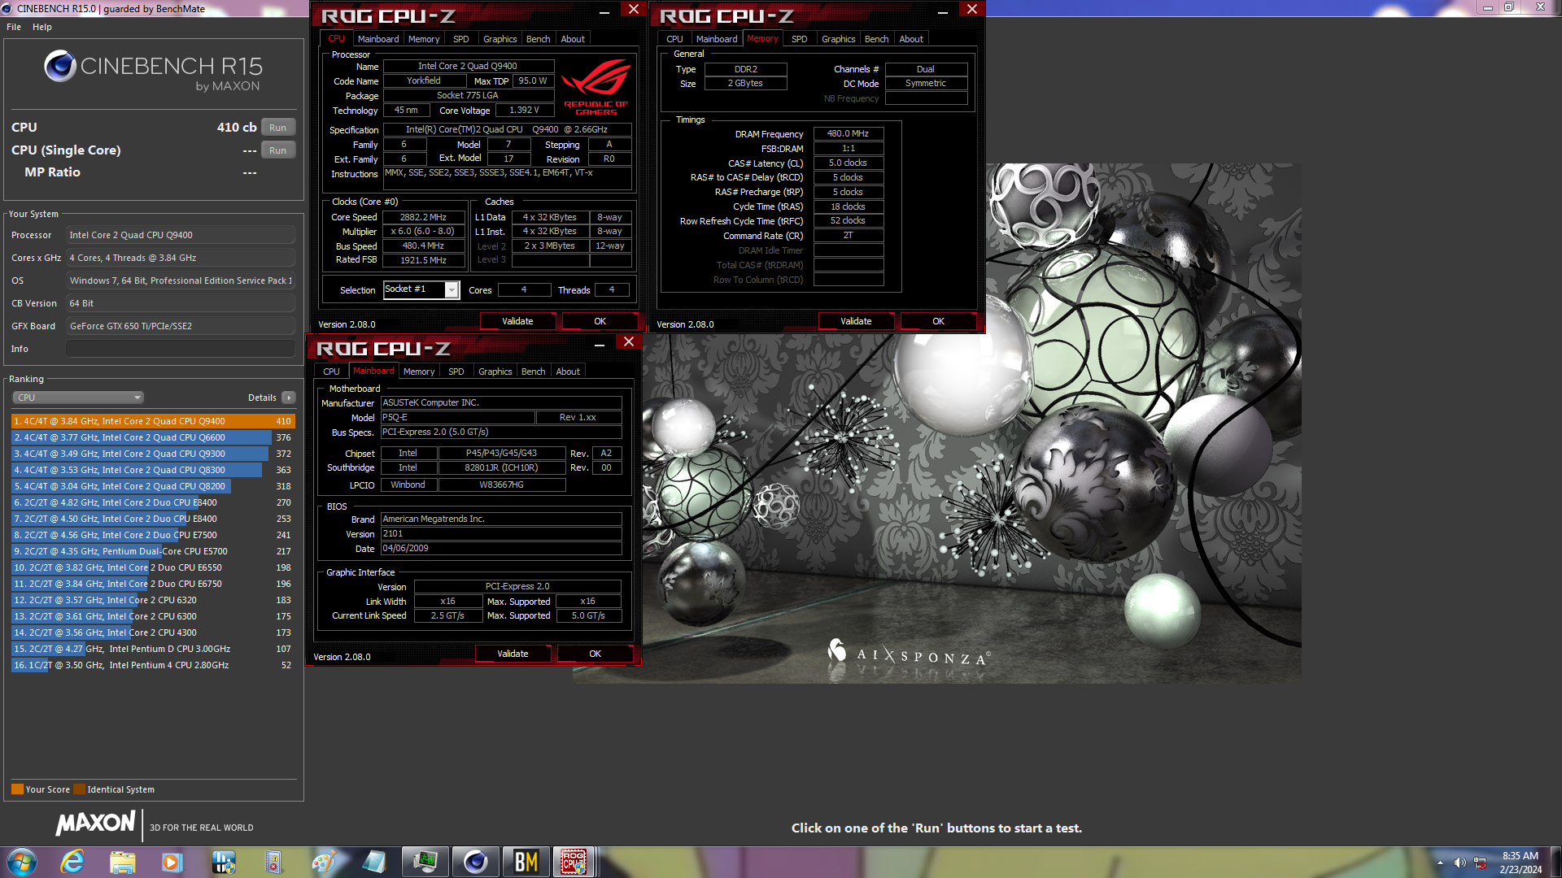Screen dimensions: 1562x878
Task: Open the volume speaker tray icon
Action: coord(1459,863)
